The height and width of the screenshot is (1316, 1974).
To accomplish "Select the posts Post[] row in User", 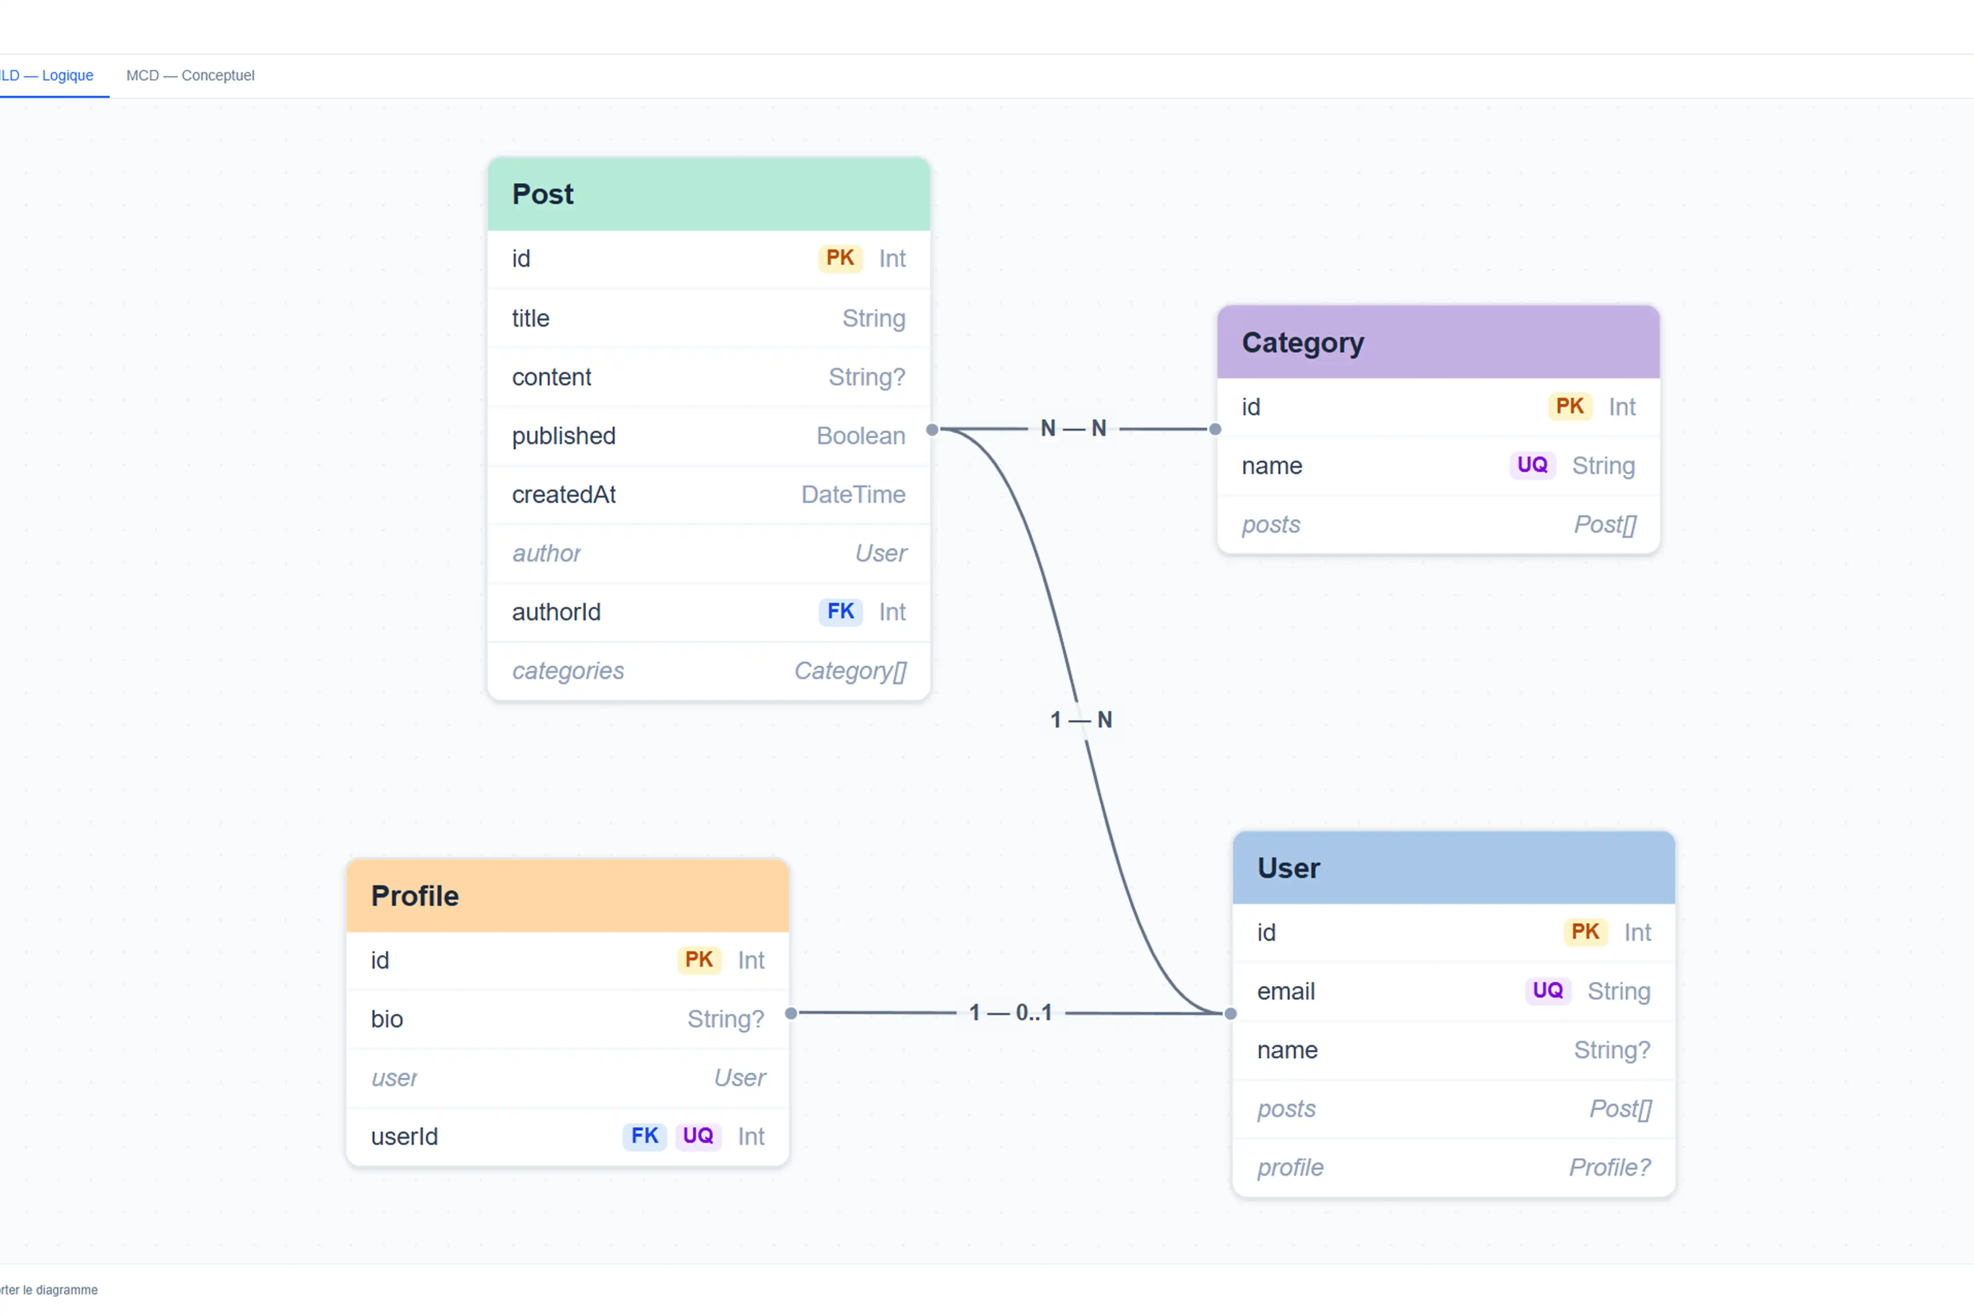I will coord(1453,1109).
